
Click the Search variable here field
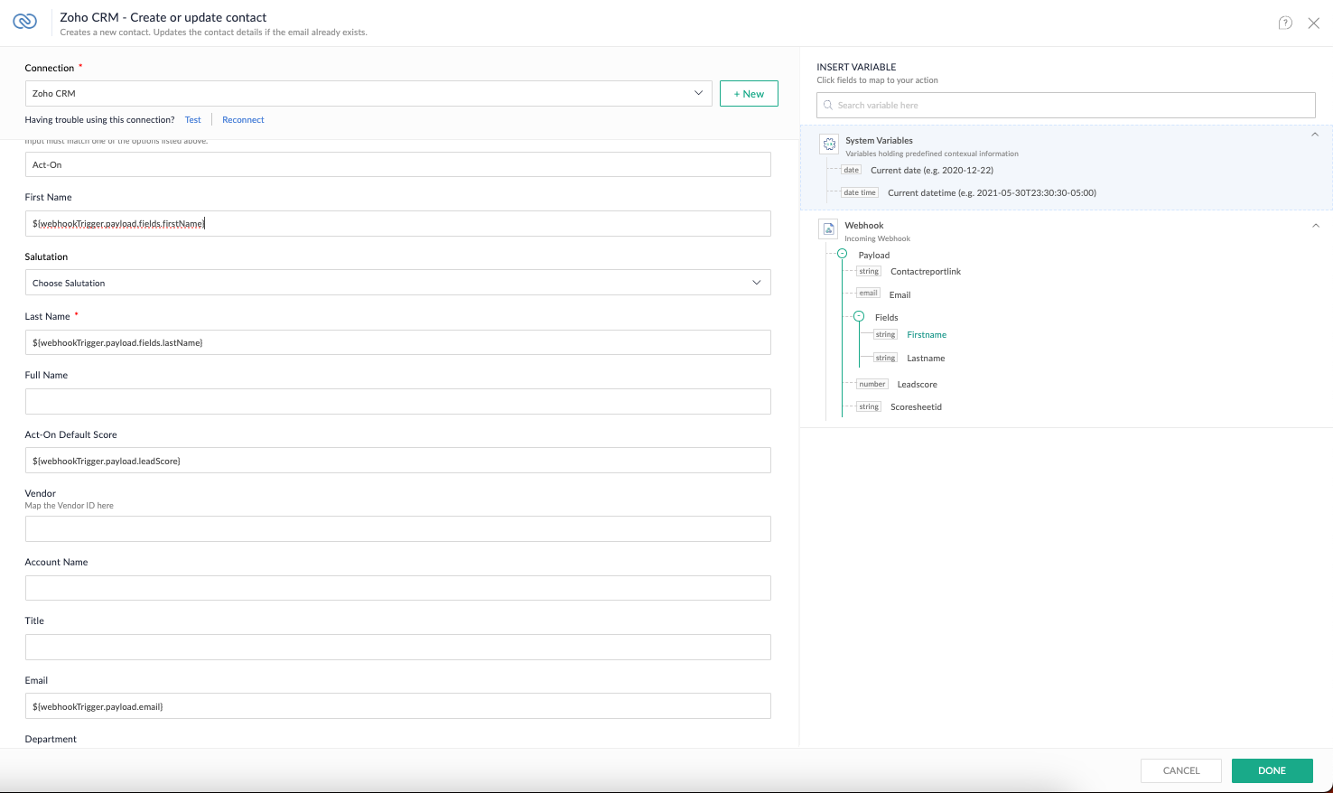coord(1066,105)
